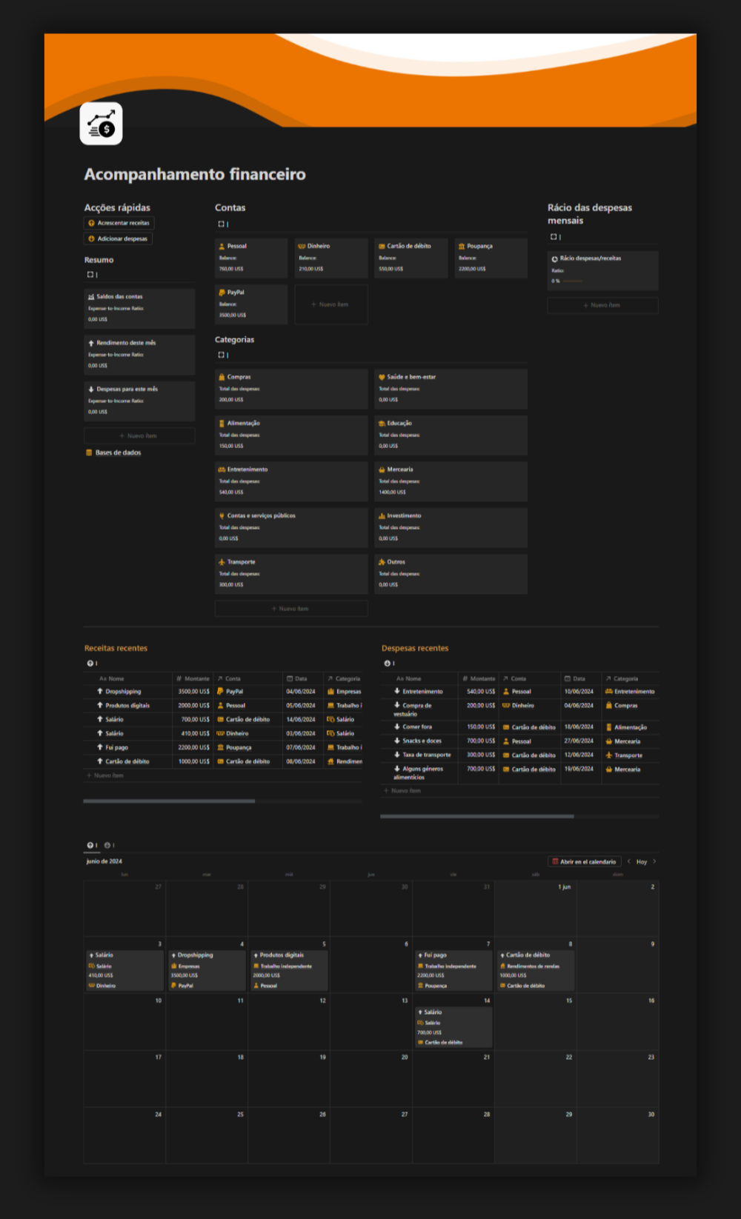Click the Cartão de débito account card icon
This screenshot has height=1219, width=741.
tap(382, 246)
